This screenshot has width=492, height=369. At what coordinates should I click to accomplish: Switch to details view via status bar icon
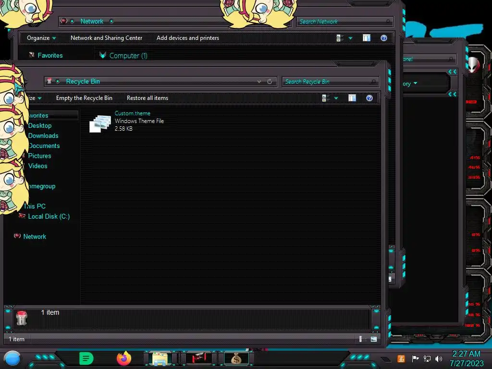(361, 339)
